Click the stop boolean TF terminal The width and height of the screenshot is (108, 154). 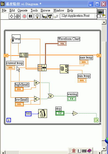click(60, 113)
